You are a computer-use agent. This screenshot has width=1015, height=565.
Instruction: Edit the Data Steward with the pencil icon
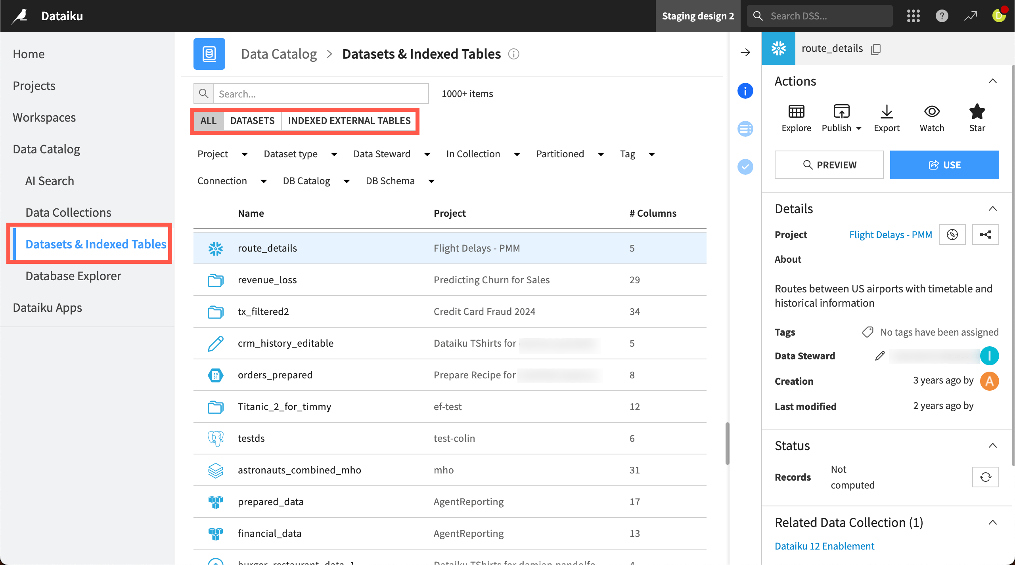click(879, 356)
